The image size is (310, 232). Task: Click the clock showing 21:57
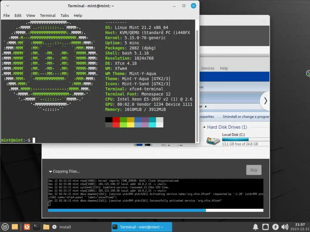[300, 227]
